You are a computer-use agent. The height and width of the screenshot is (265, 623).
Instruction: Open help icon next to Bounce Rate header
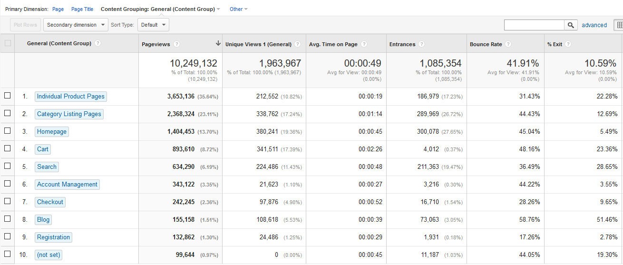(508, 44)
